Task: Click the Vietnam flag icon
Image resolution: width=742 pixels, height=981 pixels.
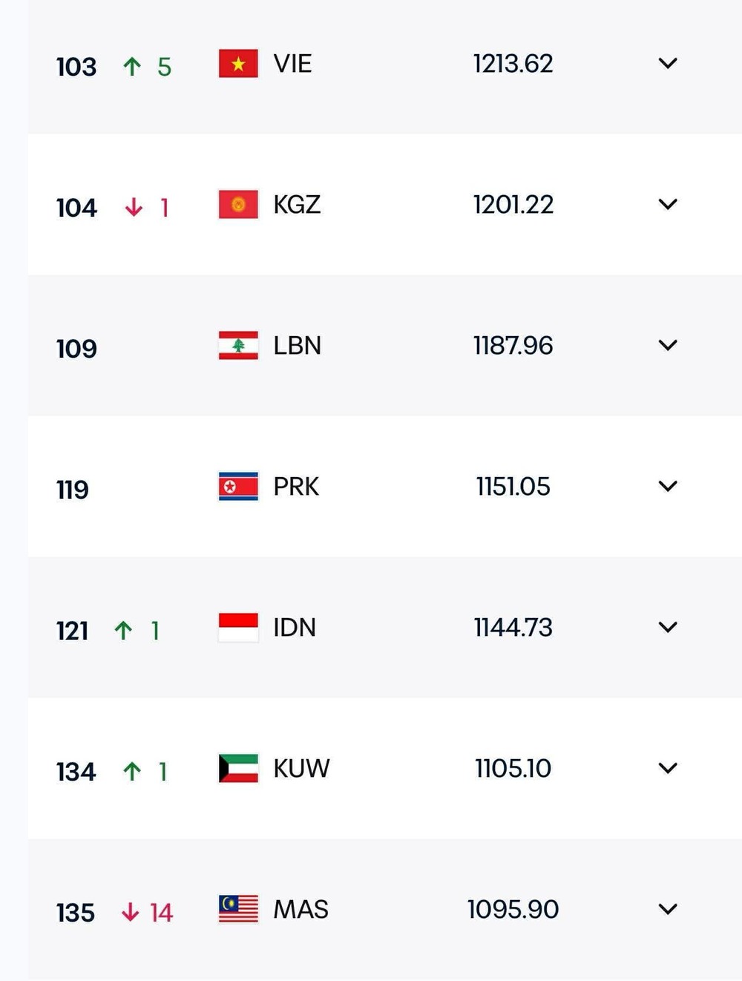Action: (x=236, y=64)
